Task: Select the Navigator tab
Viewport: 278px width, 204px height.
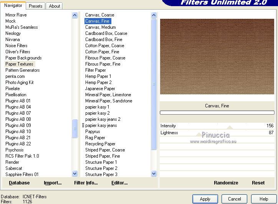Action: (13, 5)
